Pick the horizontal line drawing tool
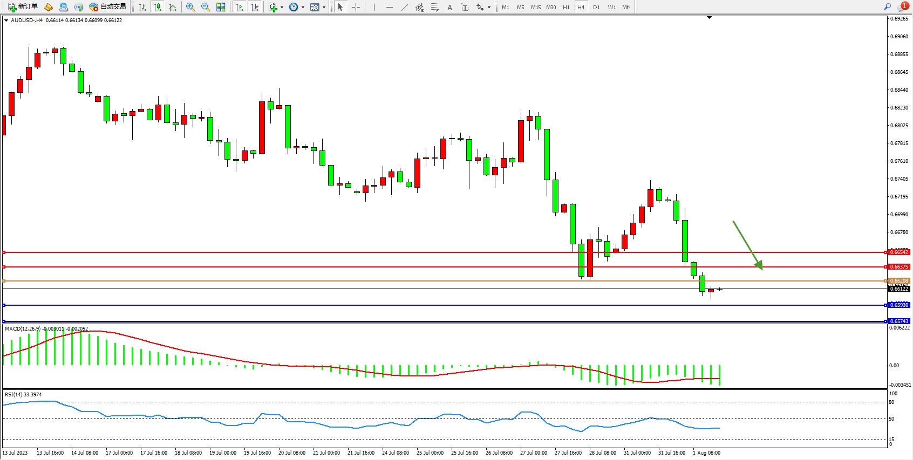 tap(389, 7)
